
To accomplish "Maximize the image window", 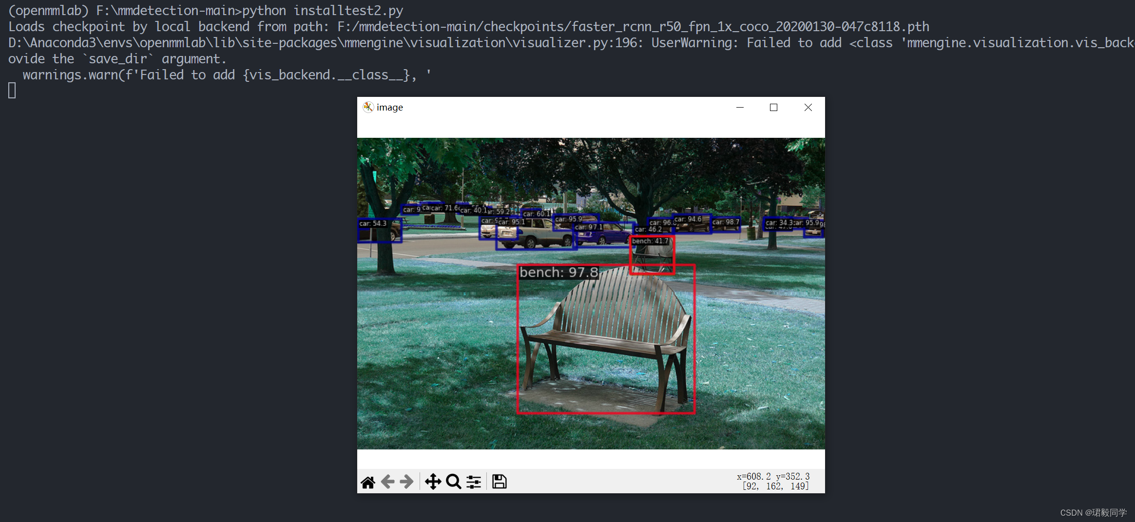I will (773, 107).
